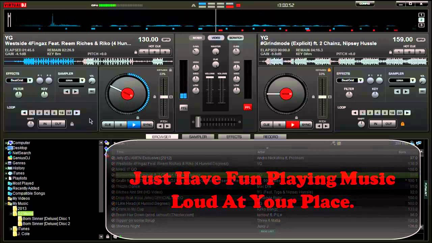
Task: Halve loop length with left arrow, left deck
Action: (24, 113)
